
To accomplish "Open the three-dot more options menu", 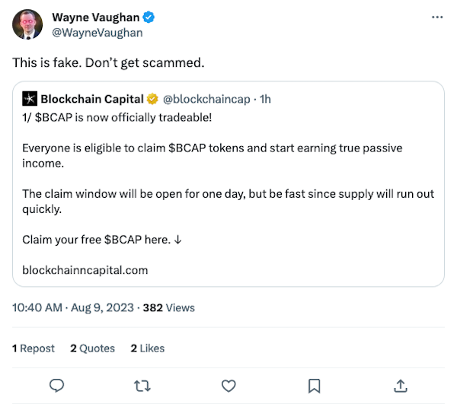I will click(436, 17).
